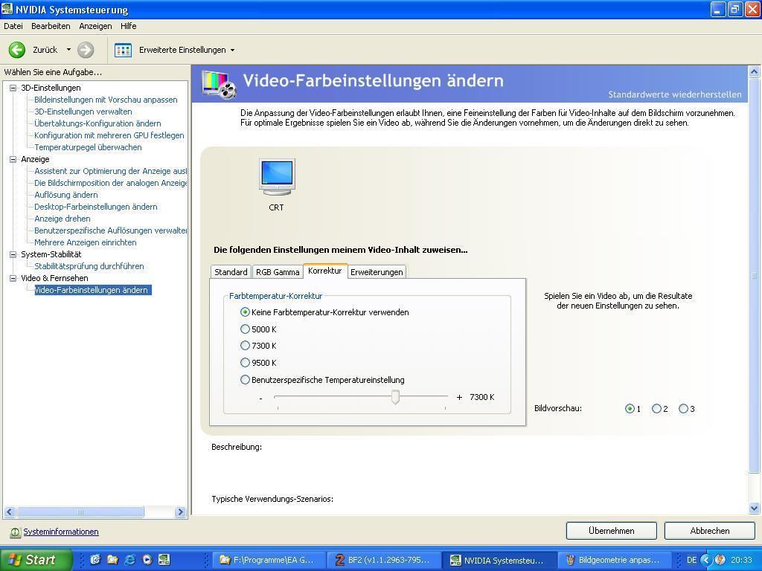
Task: Open Übertaktungs-Konfiguration ändern
Action: 97,123
